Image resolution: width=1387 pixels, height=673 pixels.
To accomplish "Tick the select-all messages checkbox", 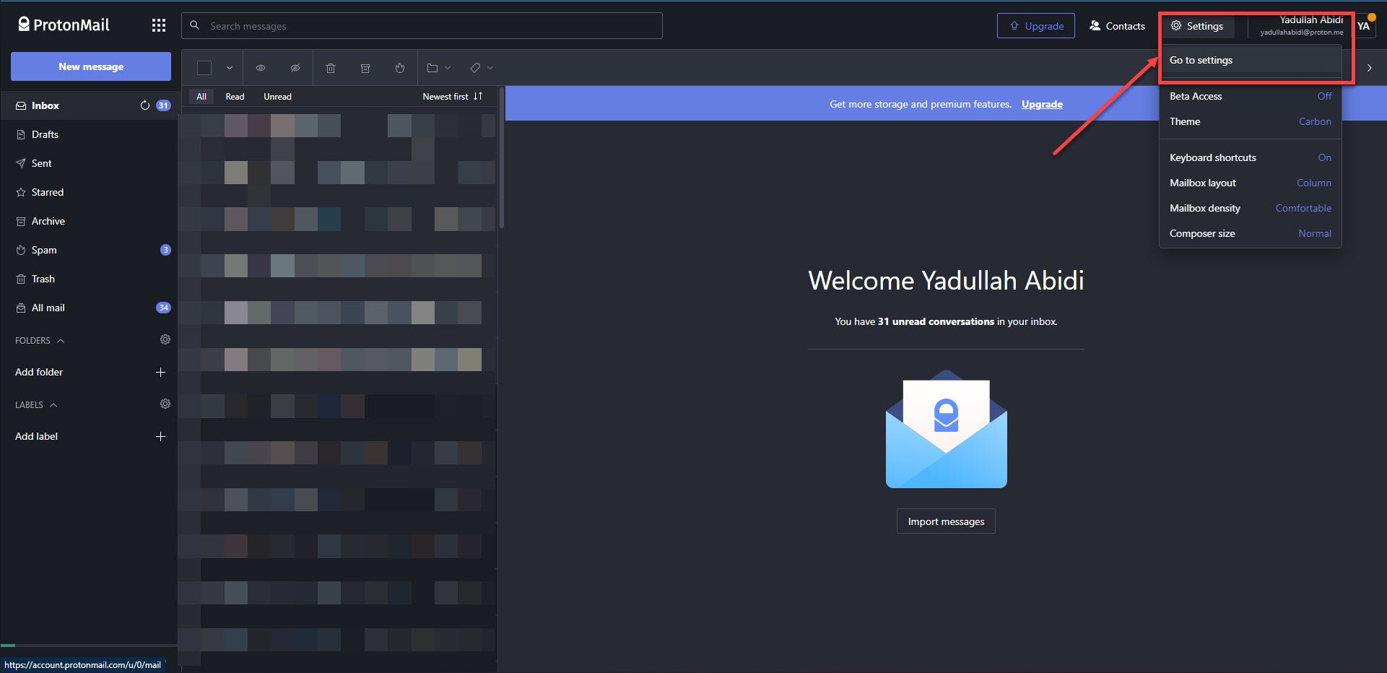I will pyautogui.click(x=204, y=68).
